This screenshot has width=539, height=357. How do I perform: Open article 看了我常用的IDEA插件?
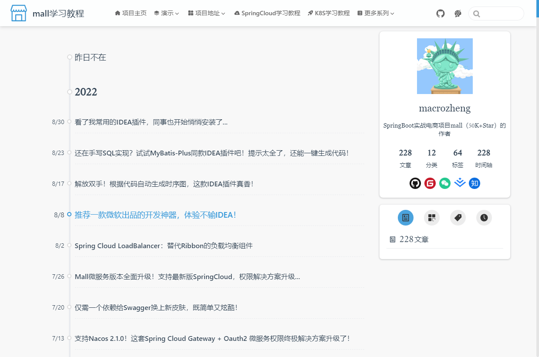pos(151,122)
